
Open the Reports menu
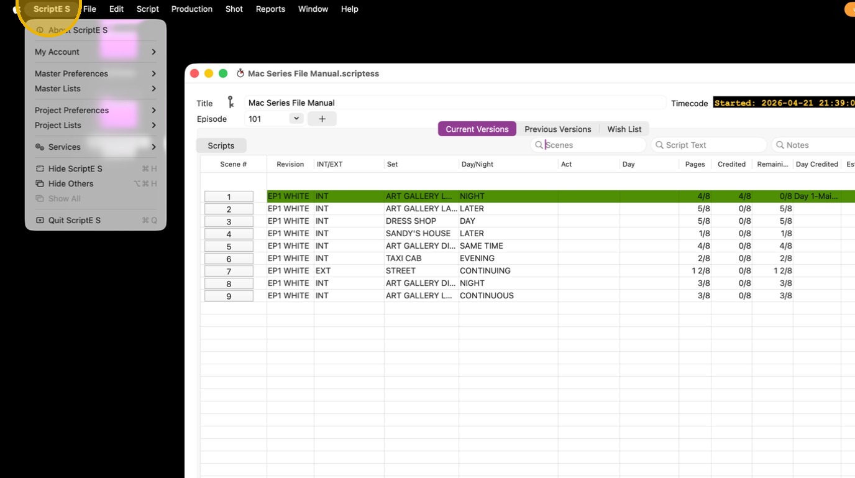point(270,9)
